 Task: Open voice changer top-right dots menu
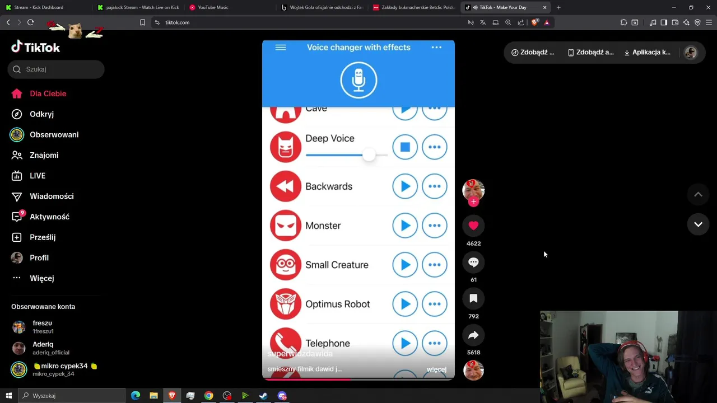point(436,48)
